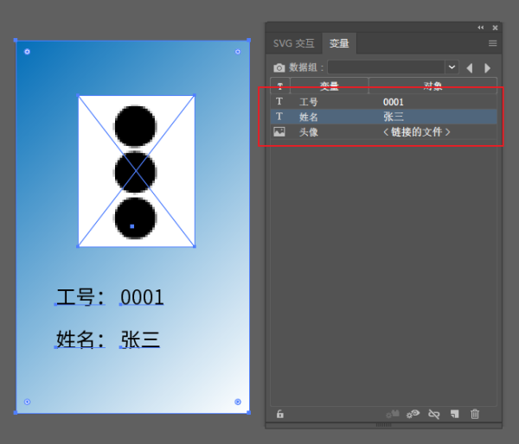Click the T type column header
This screenshot has height=444, width=519.
coord(280,86)
